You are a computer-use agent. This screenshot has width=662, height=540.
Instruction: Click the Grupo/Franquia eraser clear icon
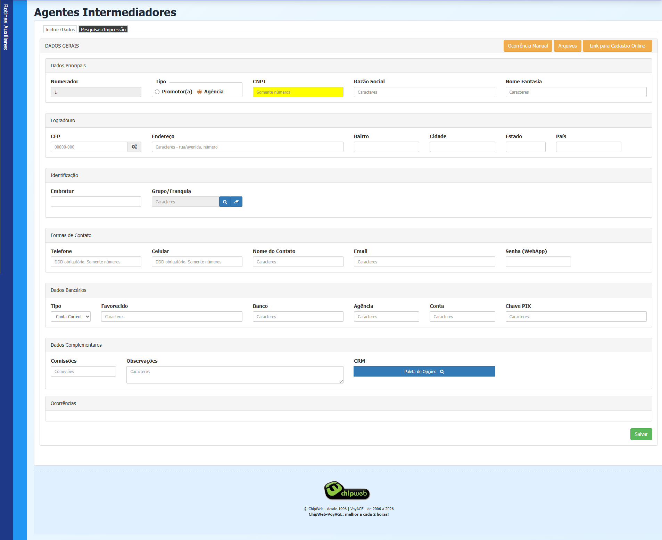(236, 202)
